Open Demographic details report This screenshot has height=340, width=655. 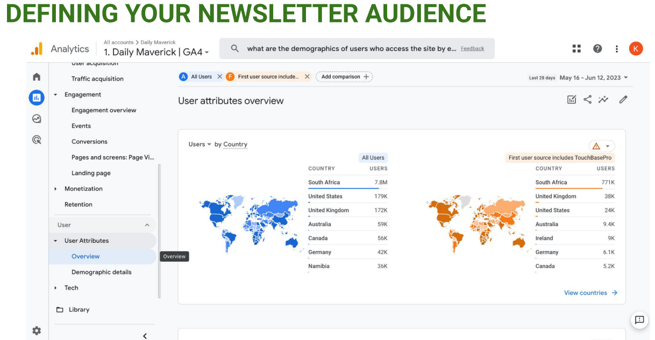click(102, 272)
